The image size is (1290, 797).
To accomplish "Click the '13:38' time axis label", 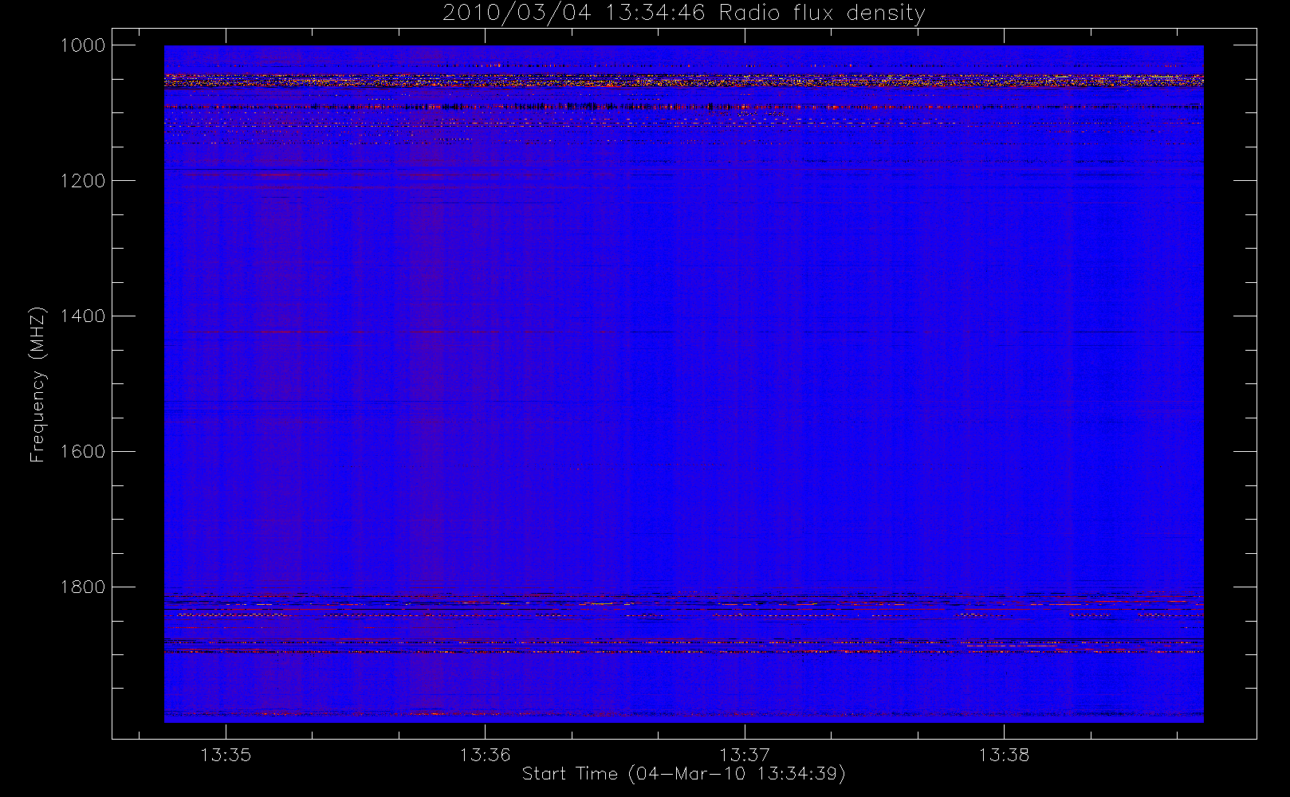I will pyautogui.click(x=1004, y=755).
